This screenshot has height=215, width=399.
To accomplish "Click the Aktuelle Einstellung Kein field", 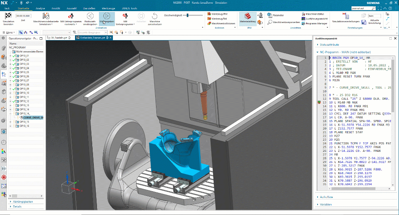I will pyautogui.click(x=374, y=16).
